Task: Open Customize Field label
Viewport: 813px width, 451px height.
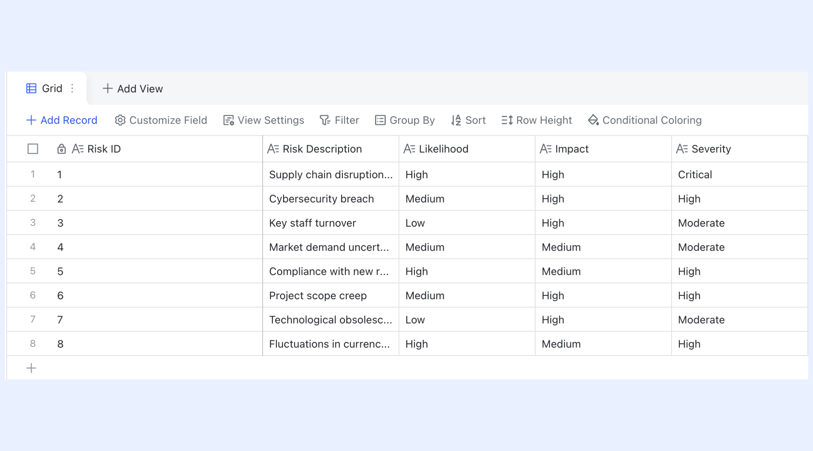Action: 168,120
